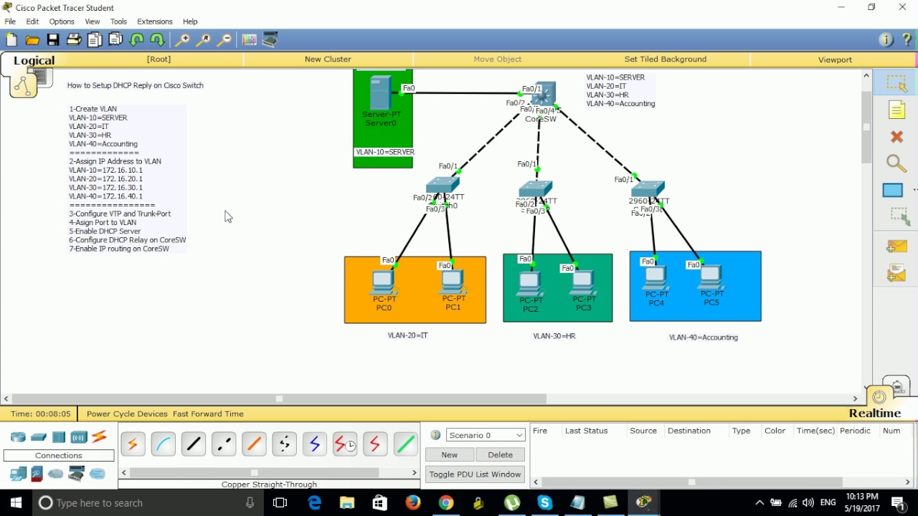Select the Serial DTE cable with clock
The height and width of the screenshot is (516, 918).
tap(345, 444)
